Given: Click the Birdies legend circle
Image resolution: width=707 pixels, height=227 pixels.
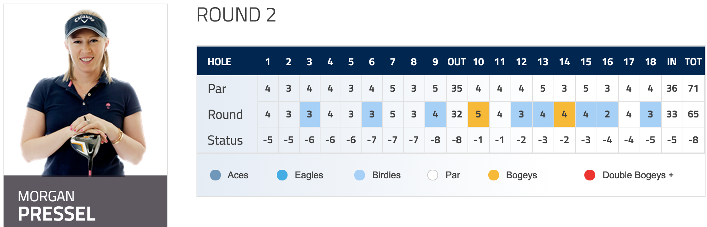Looking at the screenshot, I should (360, 175).
